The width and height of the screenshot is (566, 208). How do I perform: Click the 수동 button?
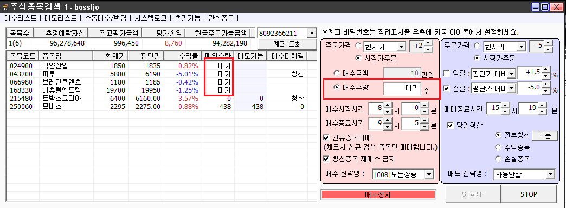pyautogui.click(x=545, y=135)
